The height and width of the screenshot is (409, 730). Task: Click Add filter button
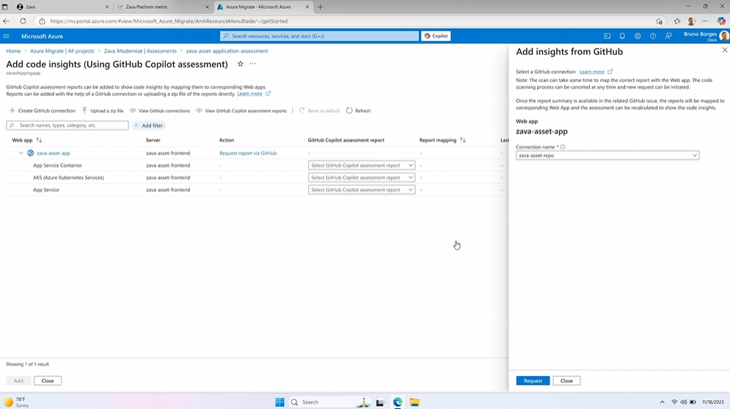[x=149, y=125]
